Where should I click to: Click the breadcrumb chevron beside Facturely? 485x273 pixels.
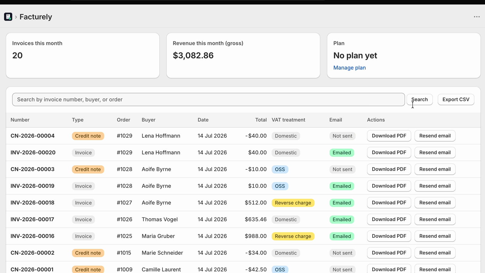pyautogui.click(x=16, y=17)
